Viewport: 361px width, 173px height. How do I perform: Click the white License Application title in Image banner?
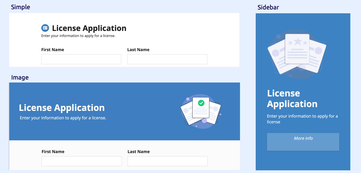coord(62,108)
